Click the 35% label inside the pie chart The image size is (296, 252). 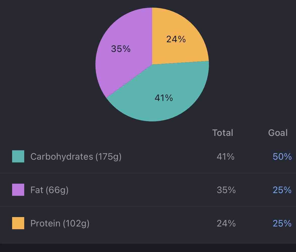[121, 49]
